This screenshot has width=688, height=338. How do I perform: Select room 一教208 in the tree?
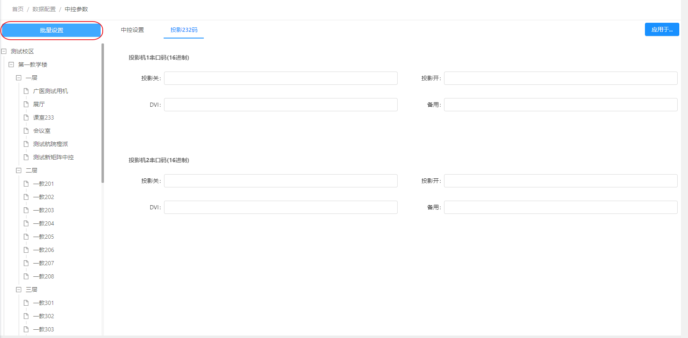click(43, 276)
